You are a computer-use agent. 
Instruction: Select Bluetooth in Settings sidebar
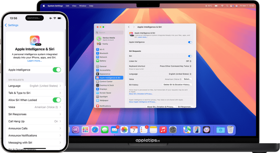[109, 53]
